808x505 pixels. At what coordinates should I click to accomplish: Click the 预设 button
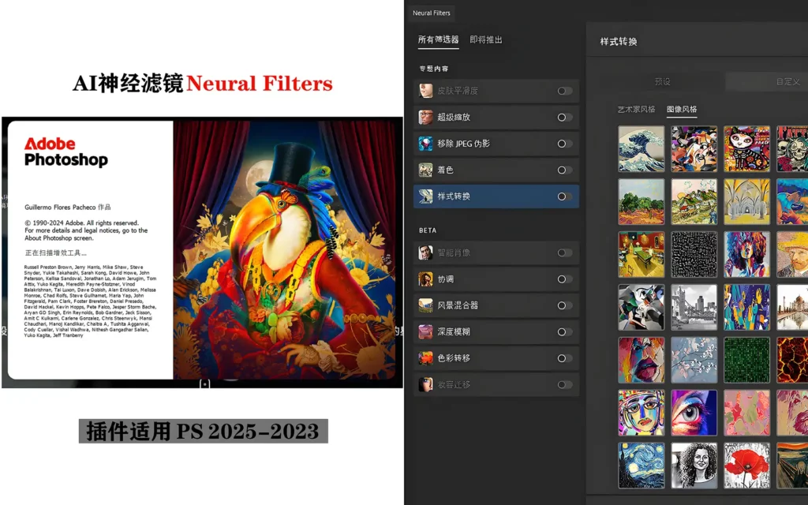(662, 81)
